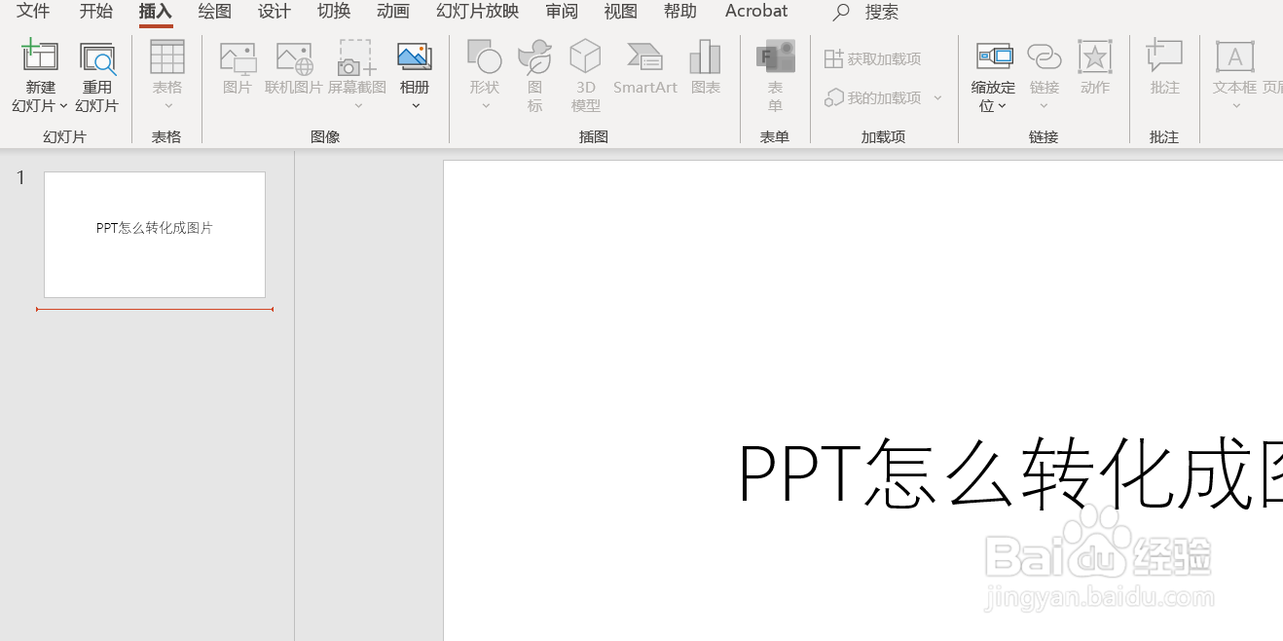The height and width of the screenshot is (641, 1283).
Task: Switch to the 幻灯片放映 slideshow tab
Action: point(477,12)
